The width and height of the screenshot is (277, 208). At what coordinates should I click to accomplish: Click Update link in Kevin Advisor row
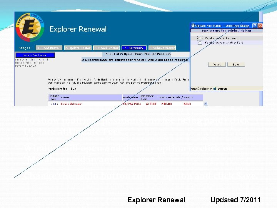tap(54, 104)
